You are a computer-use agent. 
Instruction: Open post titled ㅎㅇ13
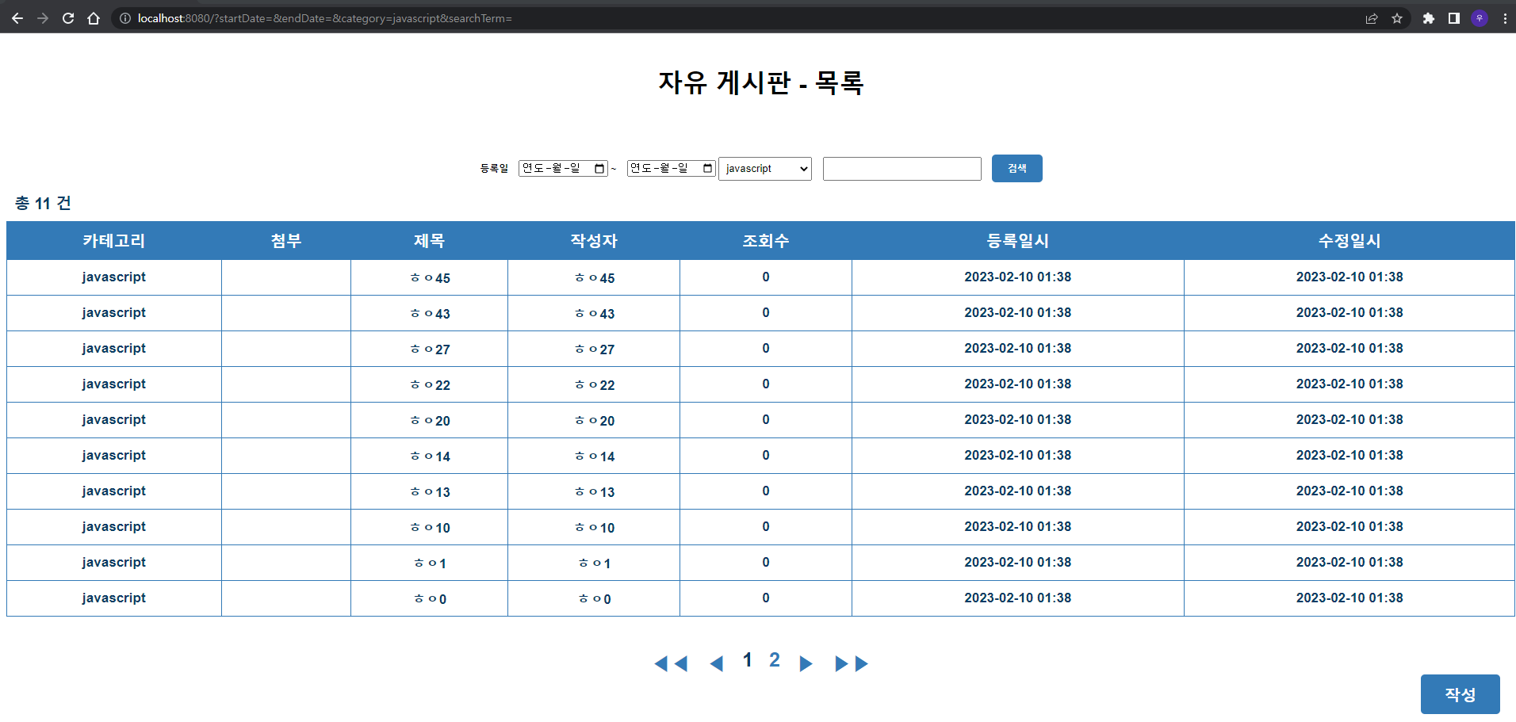pyautogui.click(x=430, y=492)
